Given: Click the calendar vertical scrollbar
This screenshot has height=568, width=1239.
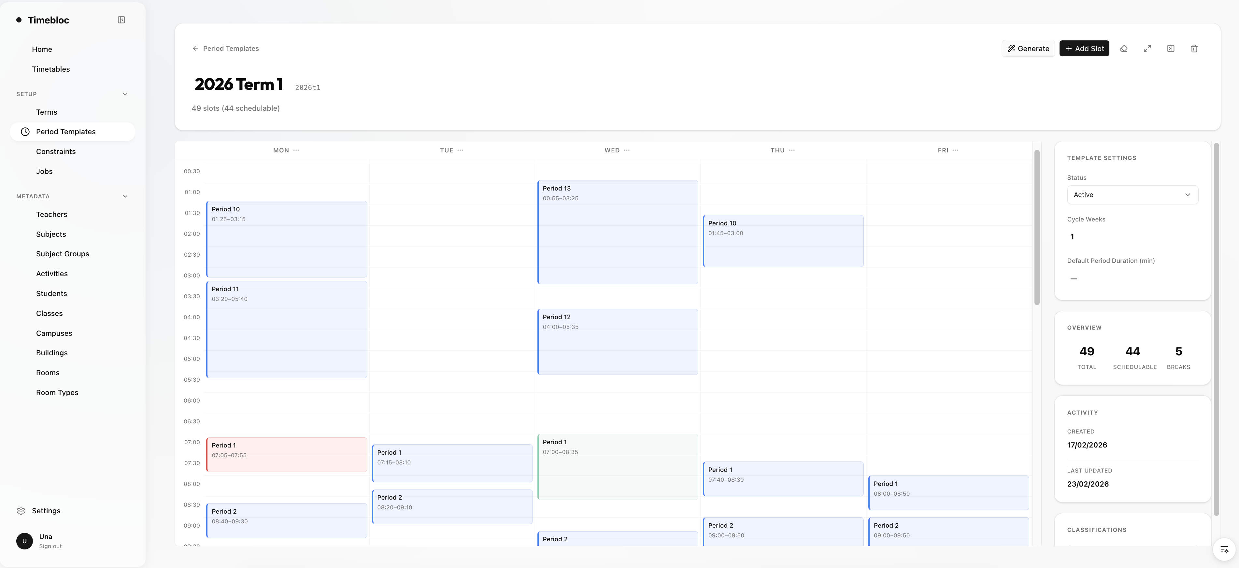Looking at the screenshot, I should 1037,227.
